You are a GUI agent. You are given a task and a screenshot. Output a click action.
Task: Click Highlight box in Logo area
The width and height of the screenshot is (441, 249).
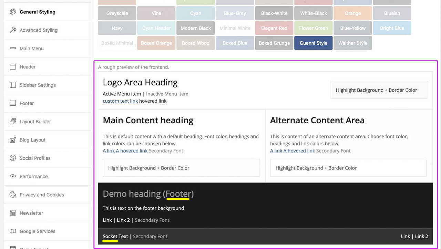(379, 90)
